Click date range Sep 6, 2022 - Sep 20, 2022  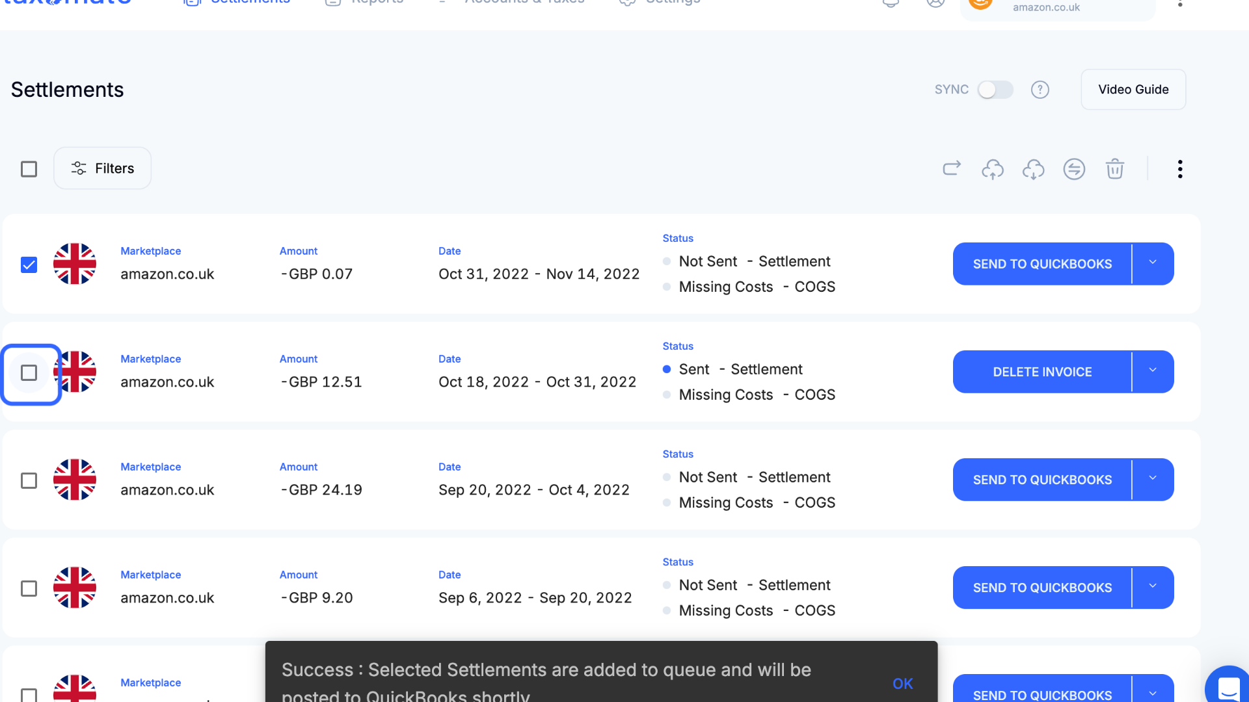535,598
